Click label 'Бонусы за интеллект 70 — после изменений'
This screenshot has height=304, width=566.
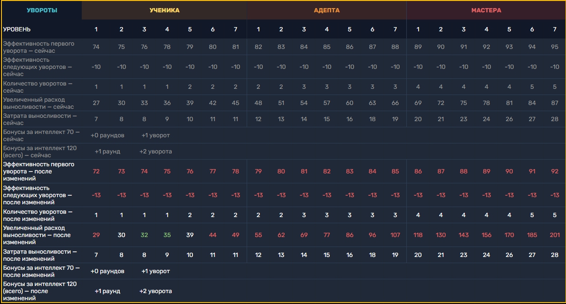(41, 272)
